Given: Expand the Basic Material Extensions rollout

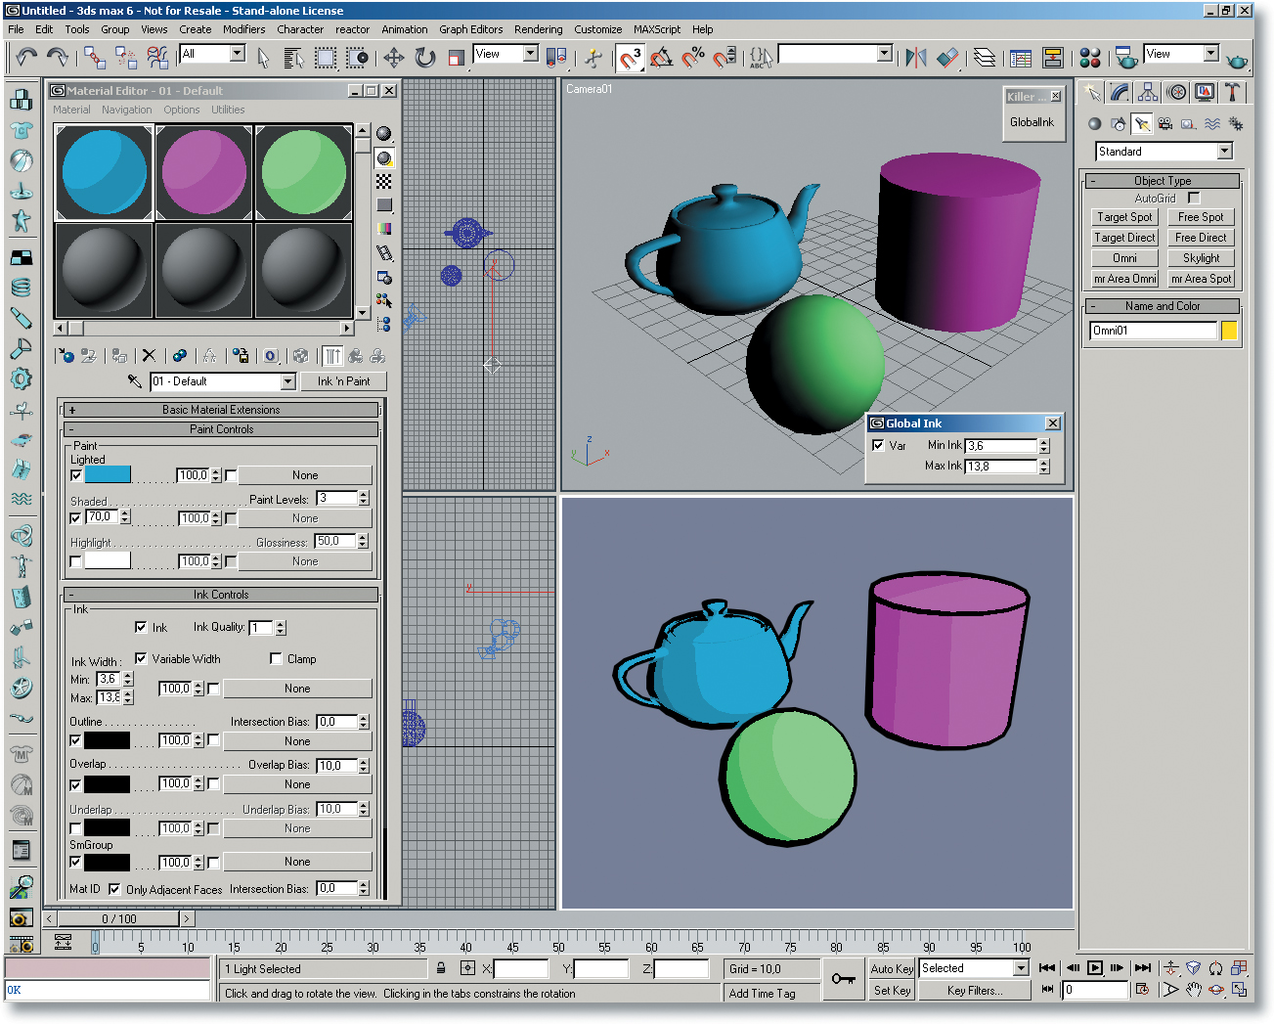Looking at the screenshot, I should click(221, 410).
